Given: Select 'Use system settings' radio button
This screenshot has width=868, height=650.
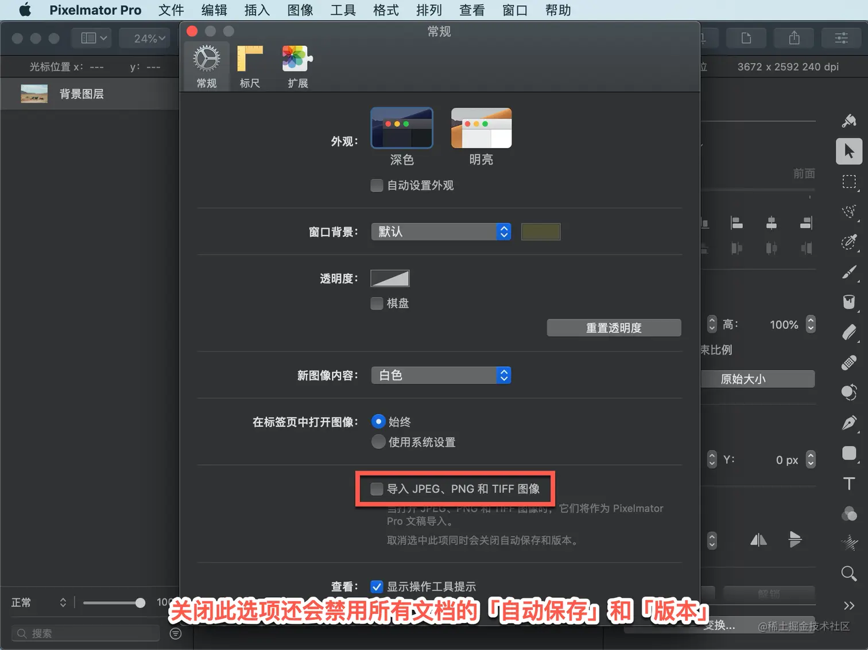Looking at the screenshot, I should point(378,442).
